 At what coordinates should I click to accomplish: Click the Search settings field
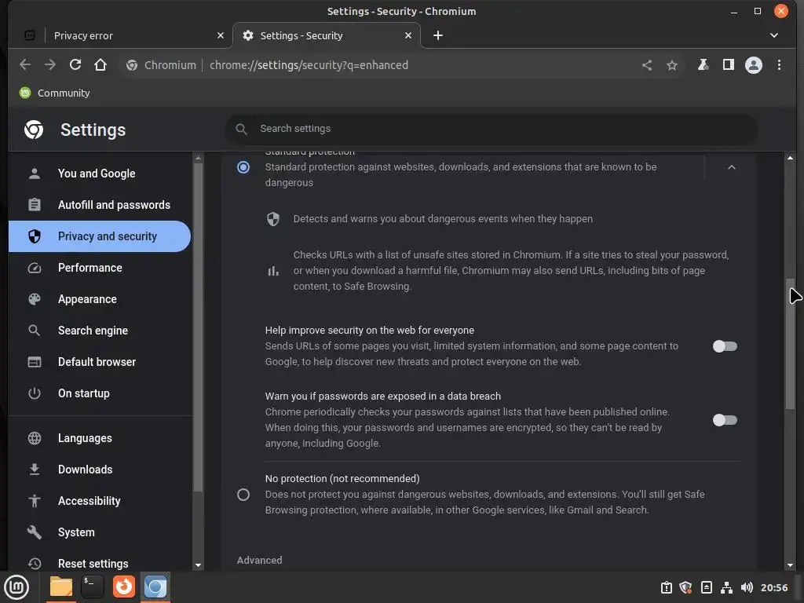click(x=492, y=129)
